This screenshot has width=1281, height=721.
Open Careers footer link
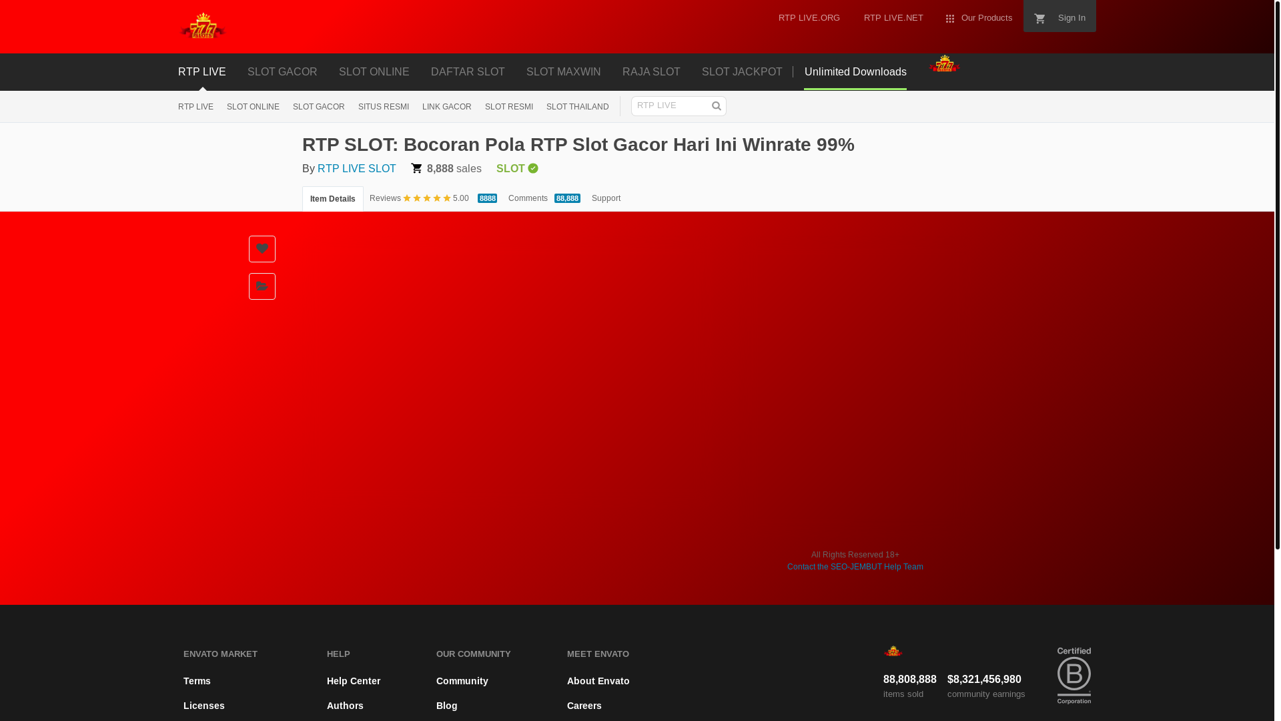[584, 706]
